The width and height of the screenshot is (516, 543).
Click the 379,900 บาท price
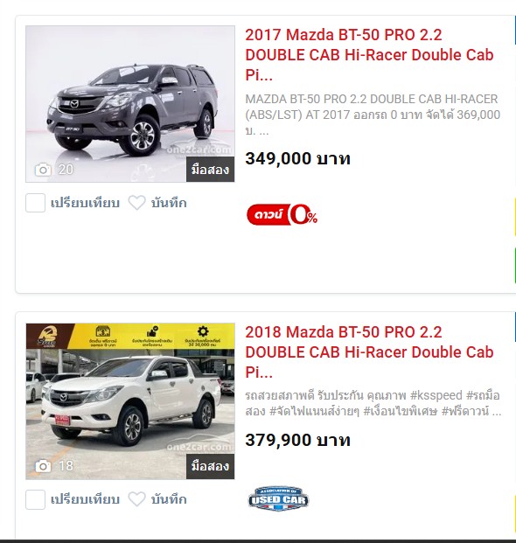pos(298,440)
